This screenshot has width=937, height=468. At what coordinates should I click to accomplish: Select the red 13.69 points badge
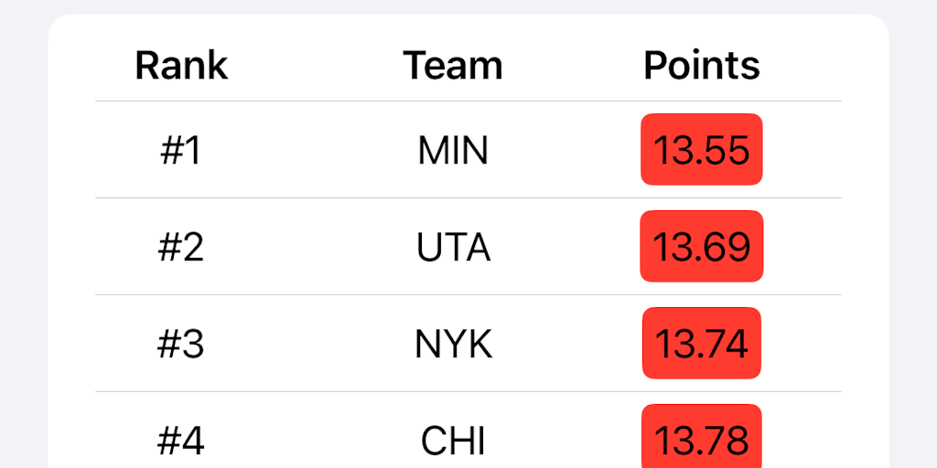[x=702, y=247]
